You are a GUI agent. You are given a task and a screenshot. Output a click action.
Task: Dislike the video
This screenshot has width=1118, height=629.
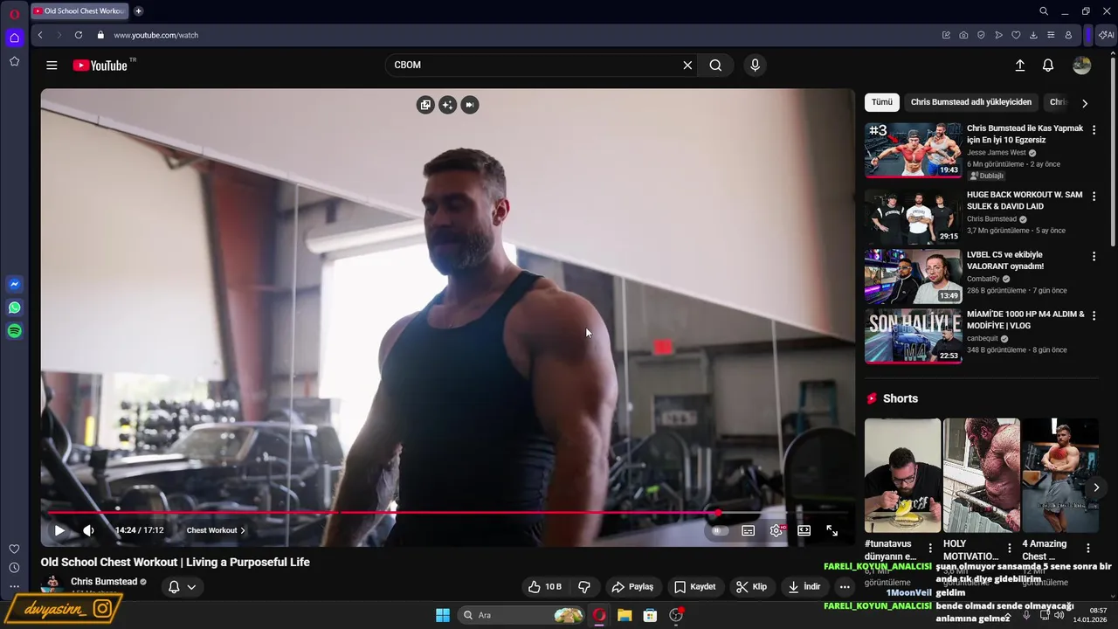[584, 587]
